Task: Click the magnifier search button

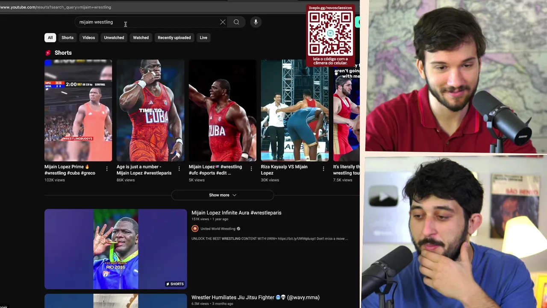Action: point(236,22)
